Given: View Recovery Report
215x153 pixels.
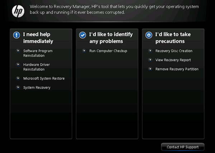Looking at the screenshot, I should (173, 60).
